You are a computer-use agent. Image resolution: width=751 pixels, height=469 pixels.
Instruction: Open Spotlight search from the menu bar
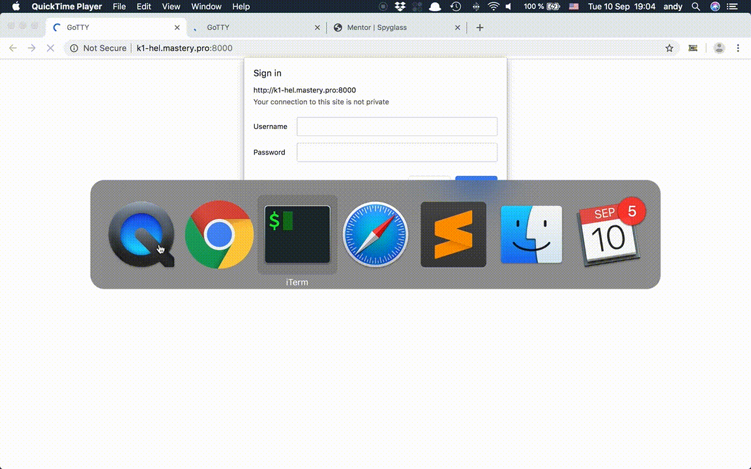click(x=696, y=7)
